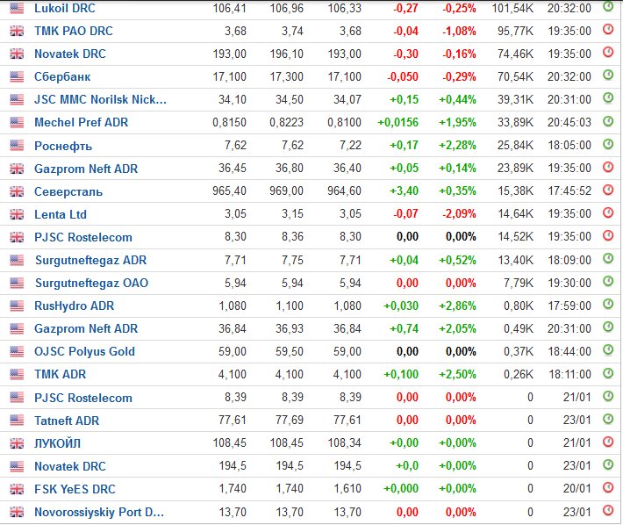Click the clock icon for TMK ADR
623x525 pixels.
click(608, 373)
